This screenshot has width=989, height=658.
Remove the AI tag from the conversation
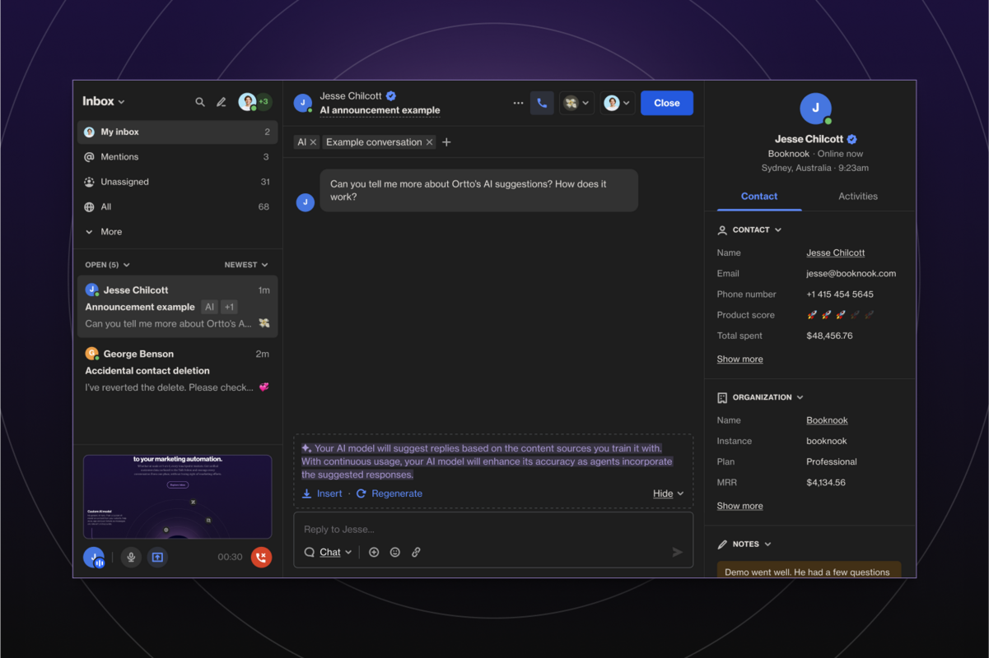(313, 141)
